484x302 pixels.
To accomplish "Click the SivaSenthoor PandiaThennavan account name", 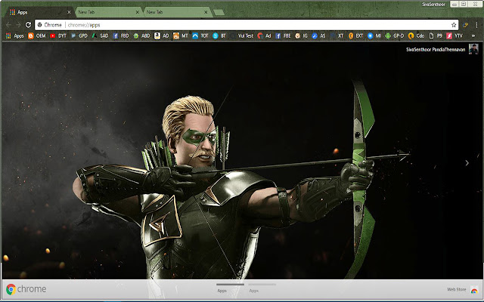I will (436, 49).
